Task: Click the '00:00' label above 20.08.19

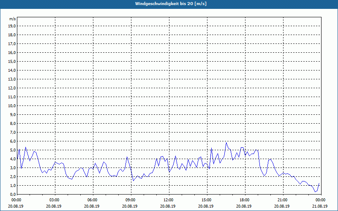Action: click(x=16, y=200)
